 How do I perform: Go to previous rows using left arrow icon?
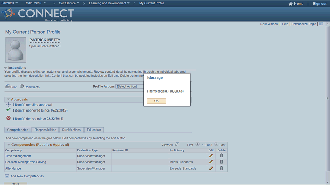(197, 144)
